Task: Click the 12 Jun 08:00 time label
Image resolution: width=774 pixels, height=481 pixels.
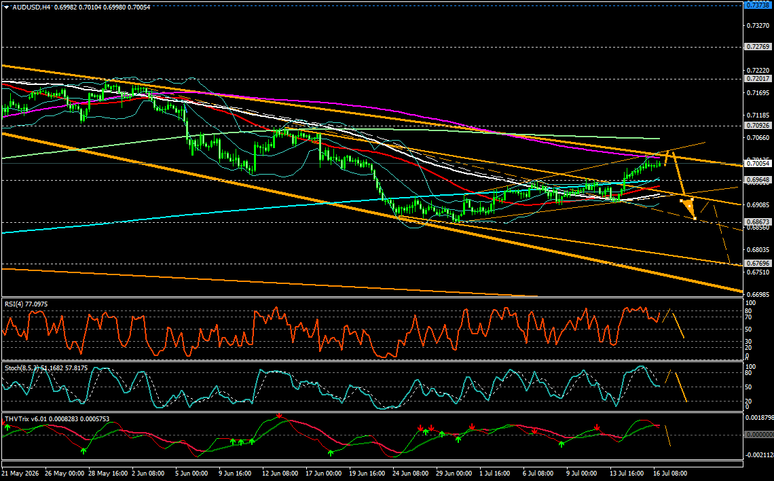Action: click(x=280, y=473)
